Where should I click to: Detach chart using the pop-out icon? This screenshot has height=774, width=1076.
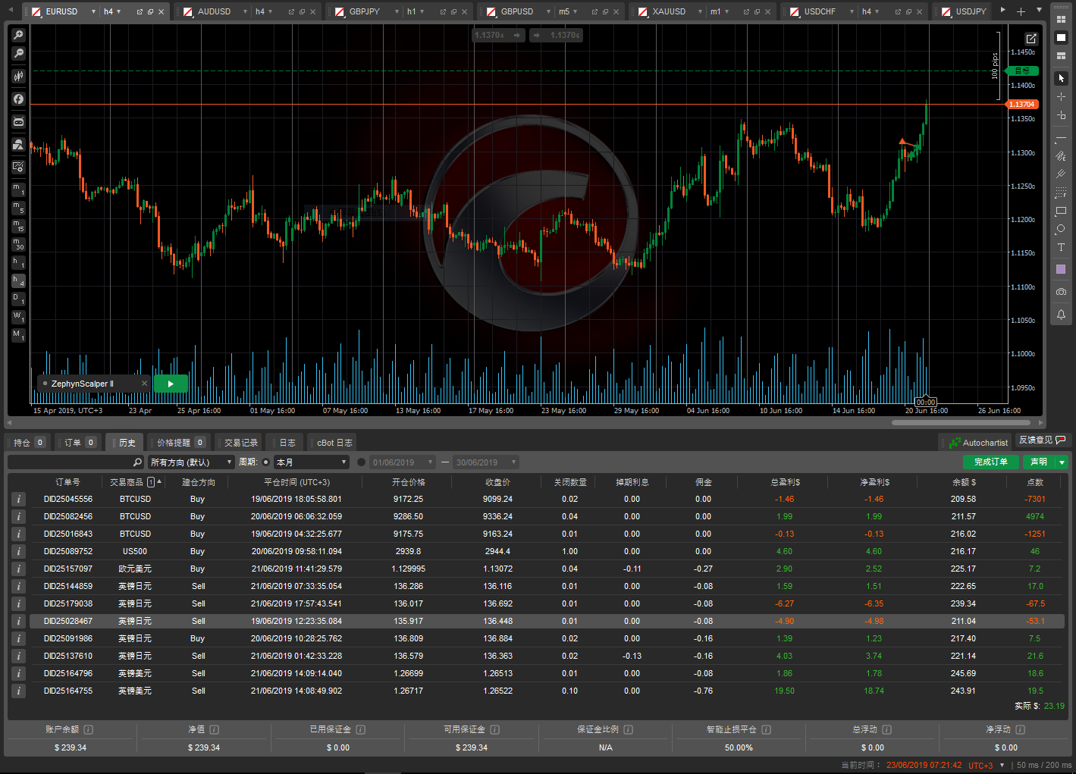click(x=1031, y=39)
